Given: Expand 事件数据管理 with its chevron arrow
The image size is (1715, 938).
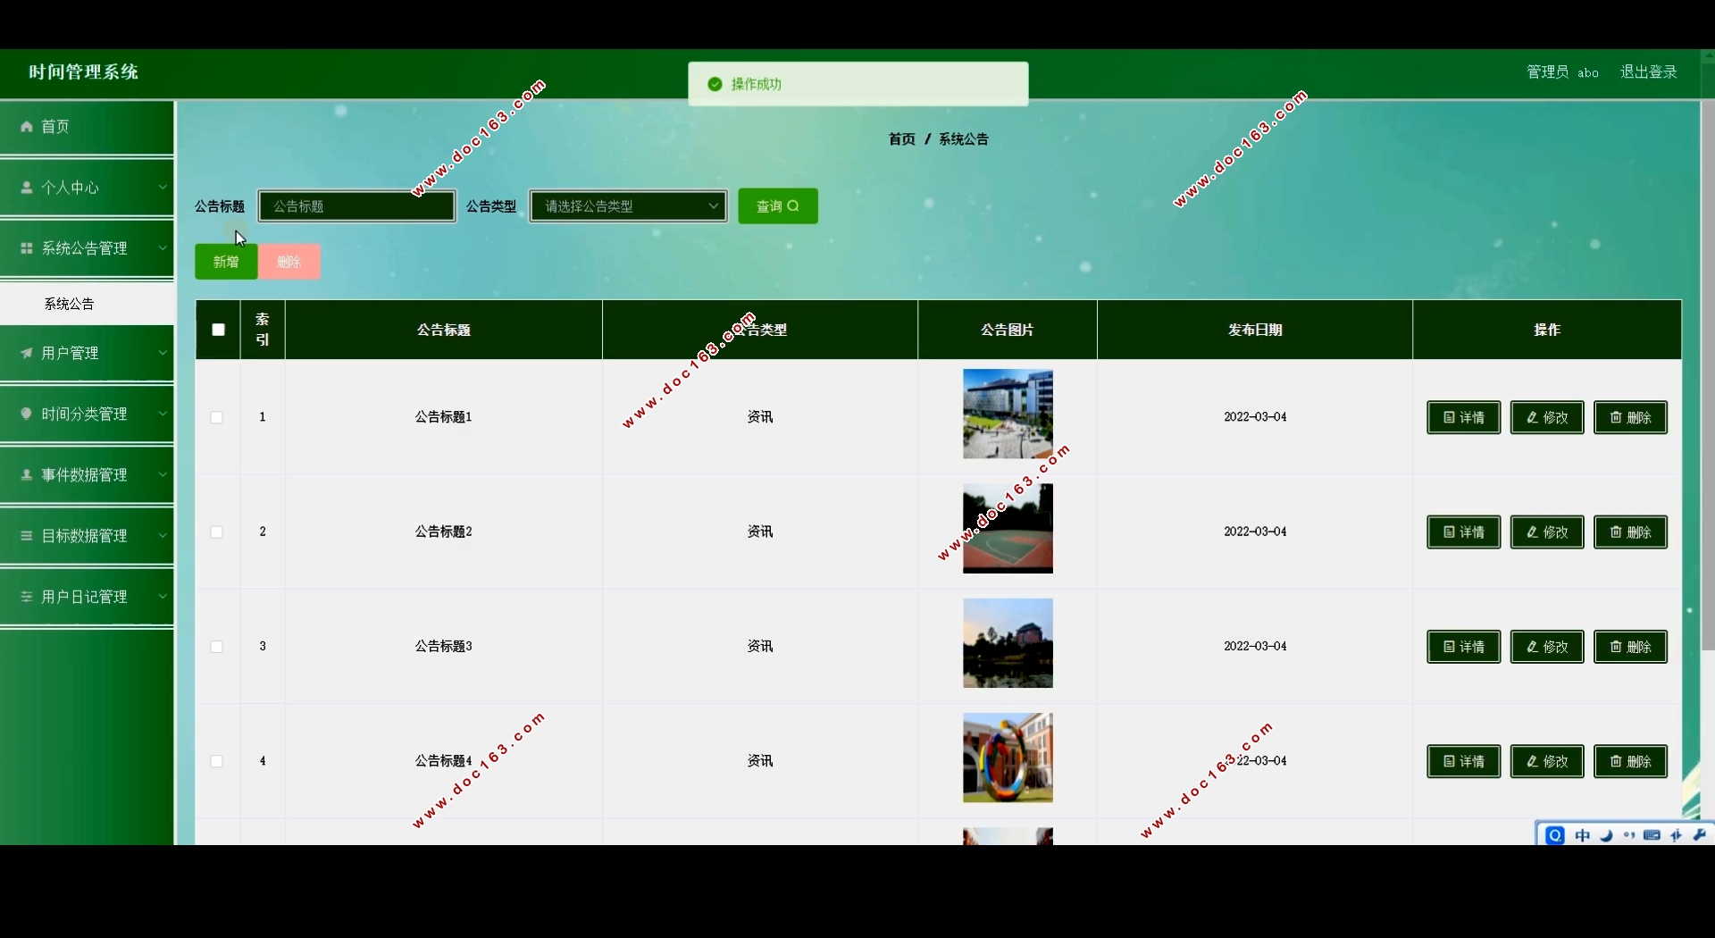Looking at the screenshot, I should tap(163, 474).
